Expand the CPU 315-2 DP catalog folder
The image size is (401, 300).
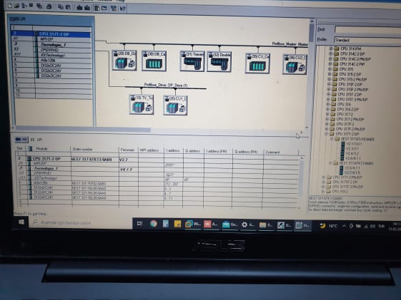(330, 74)
